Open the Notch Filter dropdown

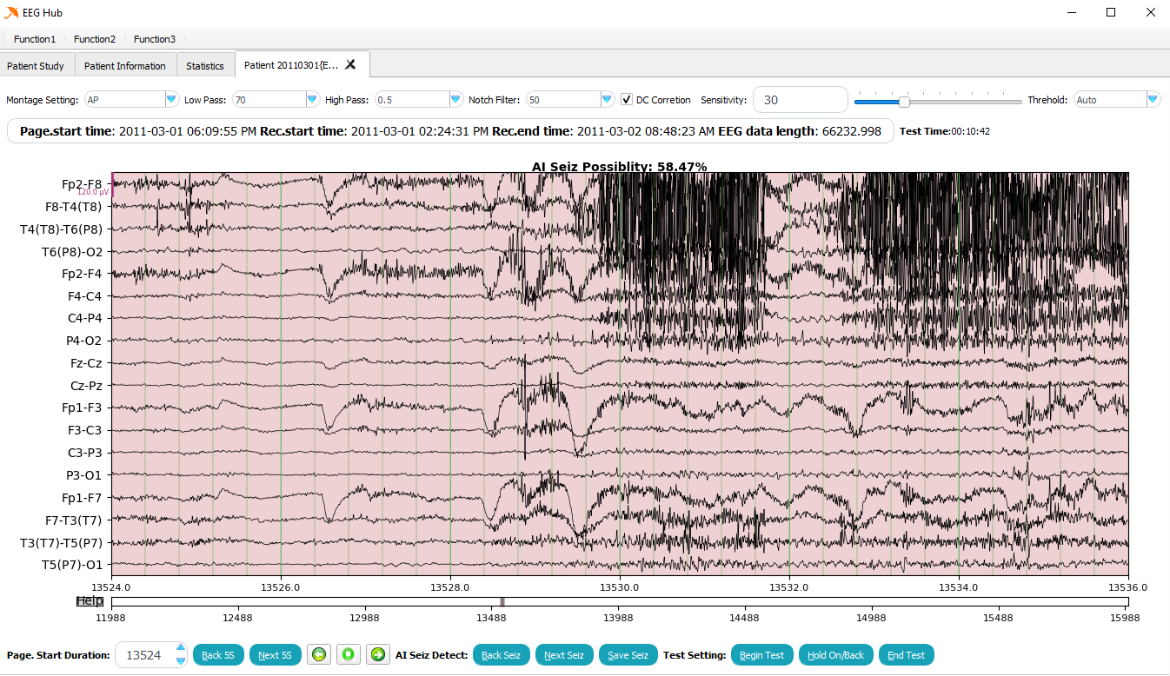[x=608, y=100]
